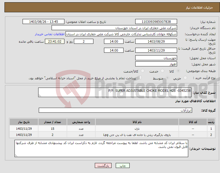
Task: Click price validity date 1403/11/29 field
Action: (x=156, y=50)
